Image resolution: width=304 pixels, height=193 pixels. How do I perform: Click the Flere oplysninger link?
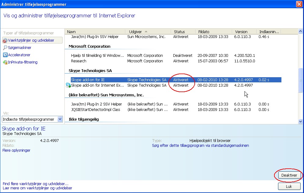pos(16,150)
